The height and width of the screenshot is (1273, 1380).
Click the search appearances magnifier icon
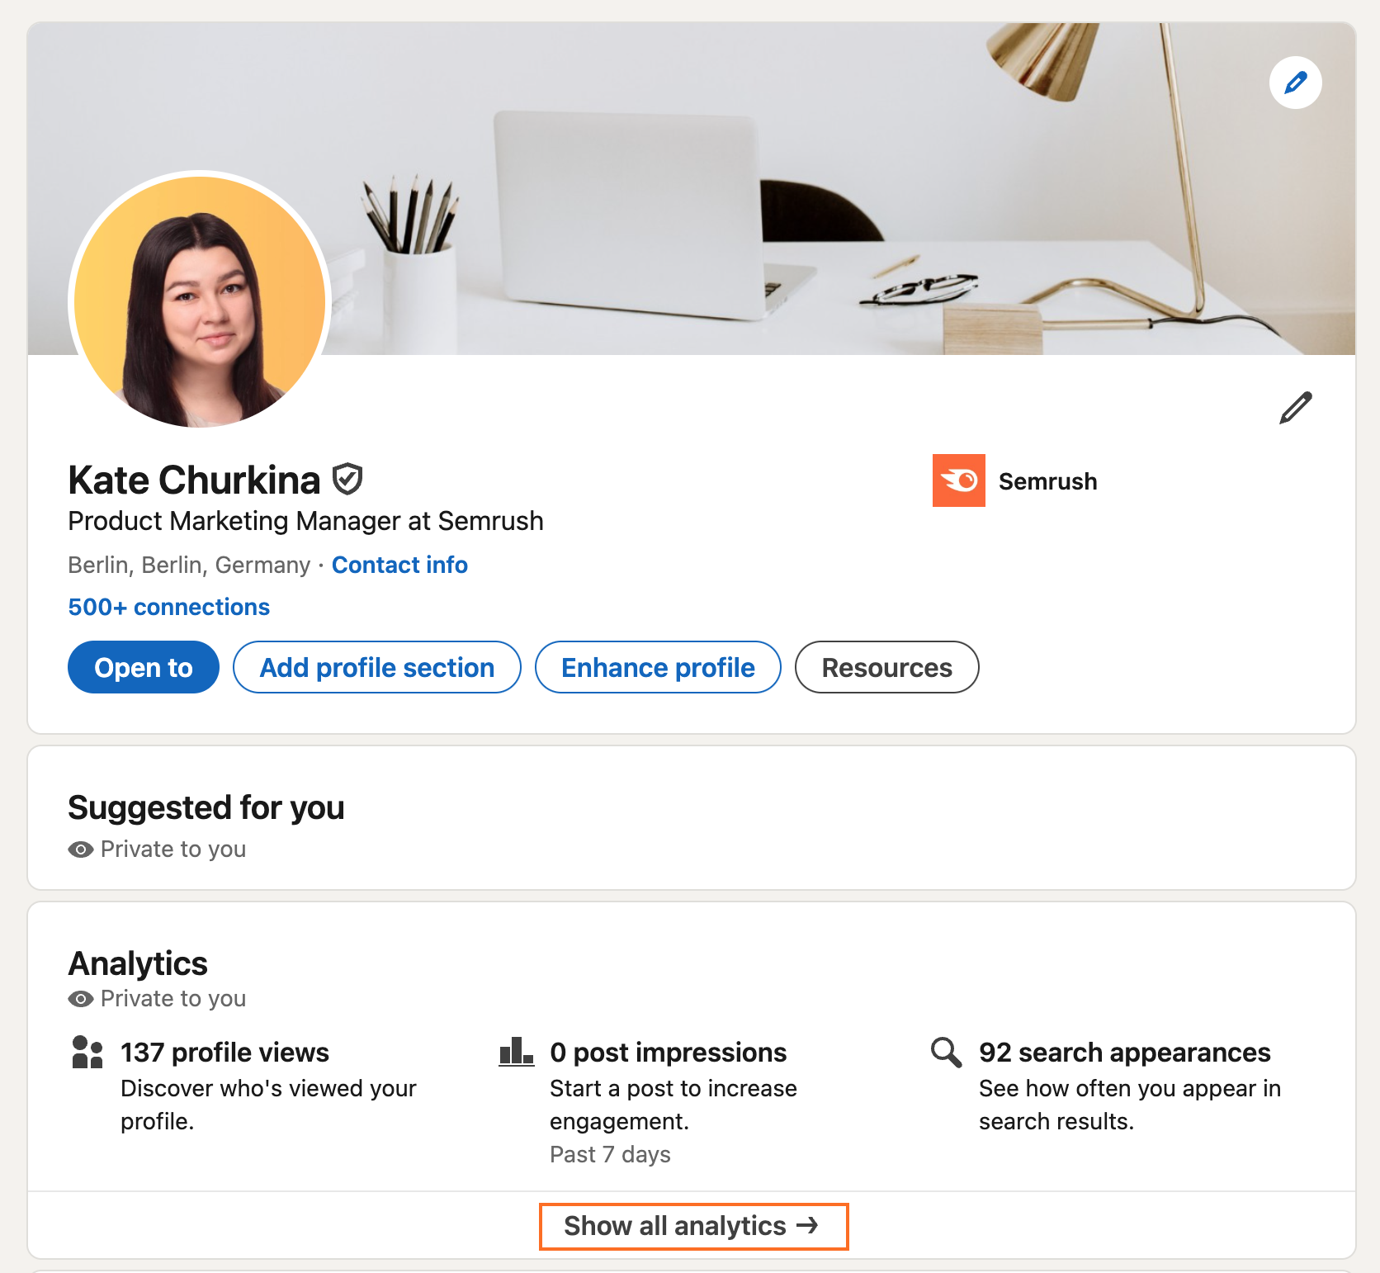[x=946, y=1053]
